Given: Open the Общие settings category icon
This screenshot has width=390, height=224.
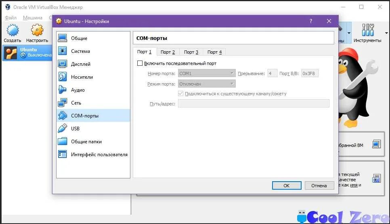Looking at the screenshot, I should [63, 38].
